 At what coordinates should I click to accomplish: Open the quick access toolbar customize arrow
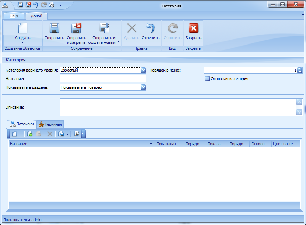pos(60,5)
